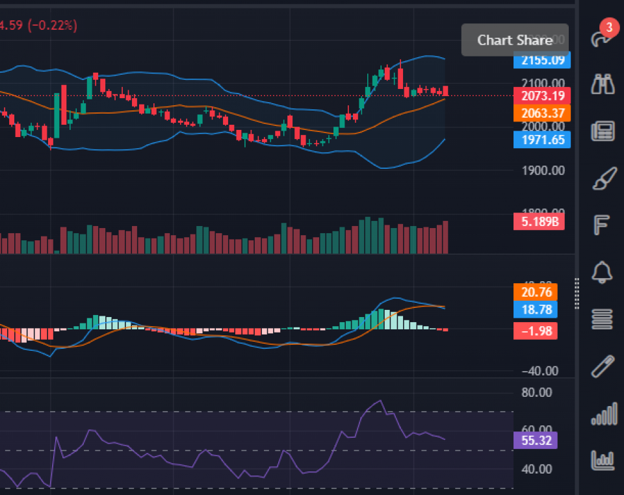The height and width of the screenshot is (495, 624).
Task: Click the red 2073.19 current price label
Action: tap(542, 96)
